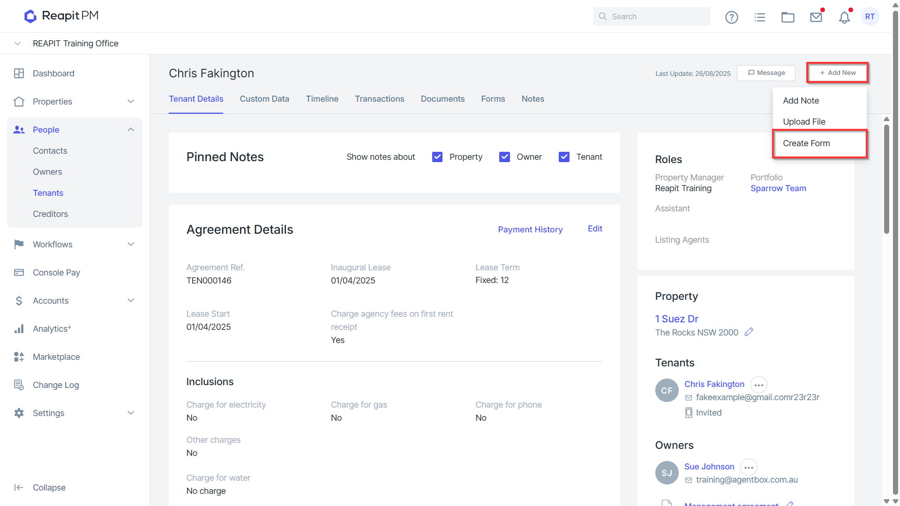Open options menu beside Chris Fakington tenant
This screenshot has height=506, width=900.
(759, 385)
